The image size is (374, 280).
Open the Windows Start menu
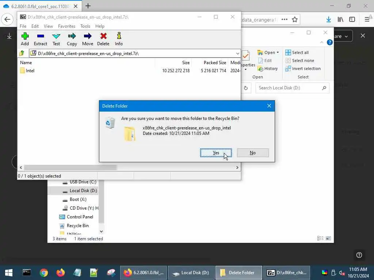9,273
